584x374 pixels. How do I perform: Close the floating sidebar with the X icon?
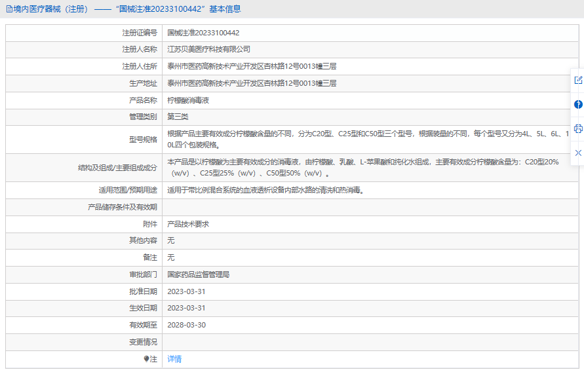pyautogui.click(x=578, y=153)
